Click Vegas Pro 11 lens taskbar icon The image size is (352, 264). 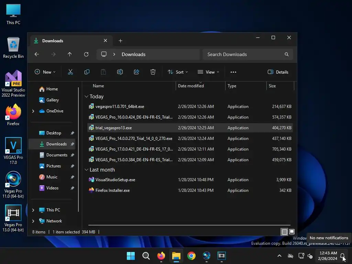tap(207, 256)
